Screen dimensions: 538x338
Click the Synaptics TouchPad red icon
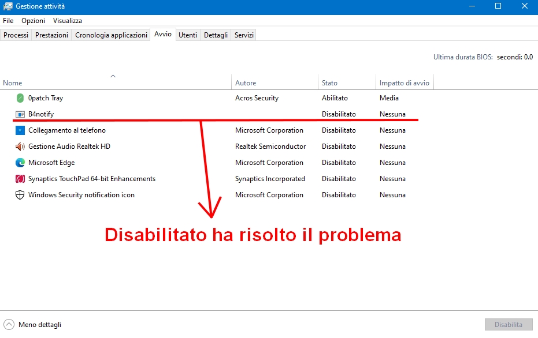point(20,179)
